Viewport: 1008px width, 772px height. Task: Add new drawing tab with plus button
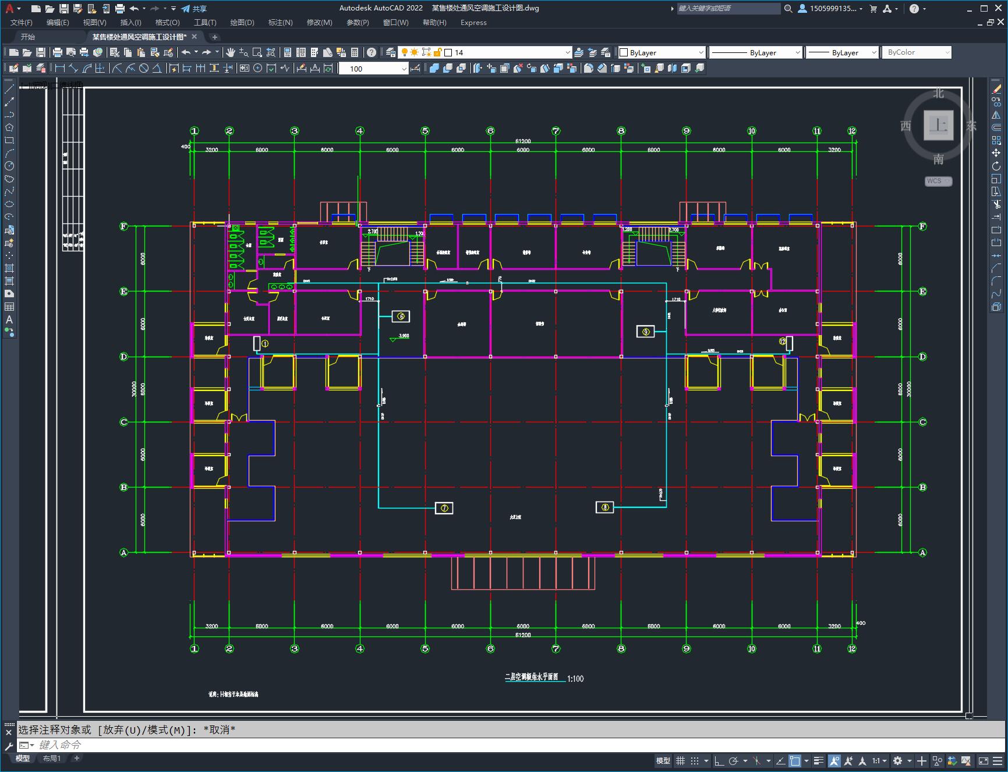coord(214,37)
